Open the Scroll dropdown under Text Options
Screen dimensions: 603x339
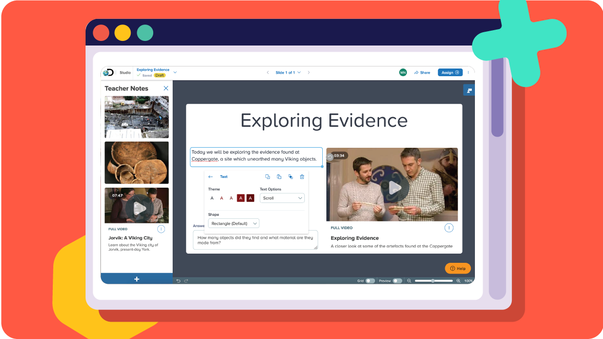point(282,198)
